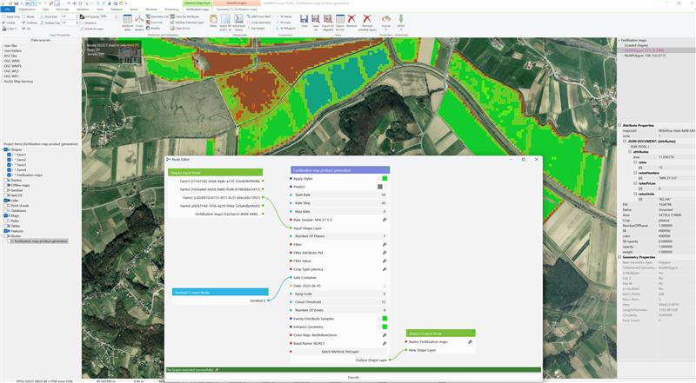Click the Save layer icon

[x=304, y=21]
